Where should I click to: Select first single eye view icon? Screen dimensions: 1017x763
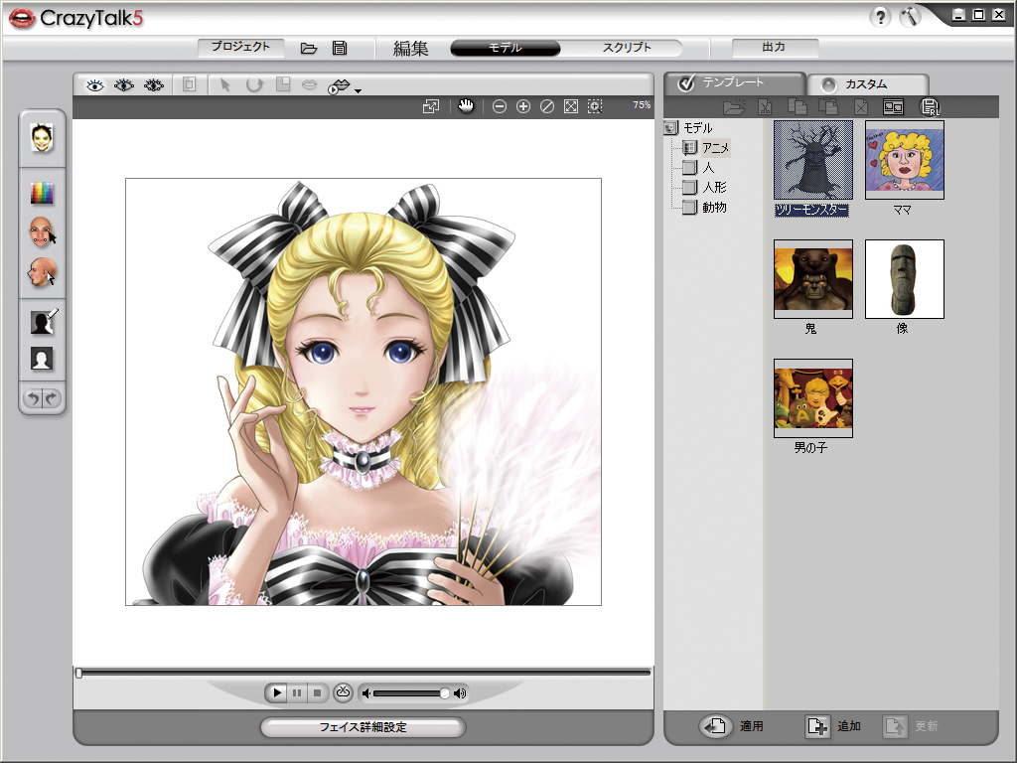[95, 85]
